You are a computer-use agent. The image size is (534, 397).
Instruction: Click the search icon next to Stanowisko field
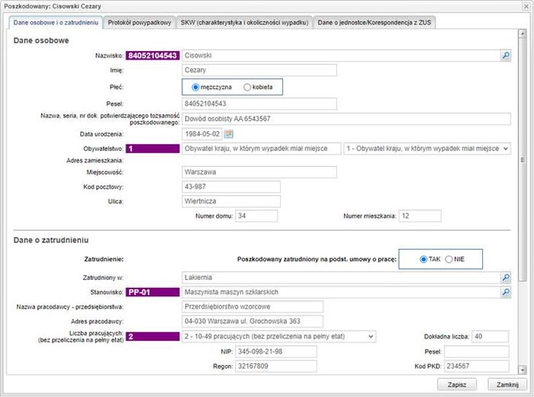point(505,292)
